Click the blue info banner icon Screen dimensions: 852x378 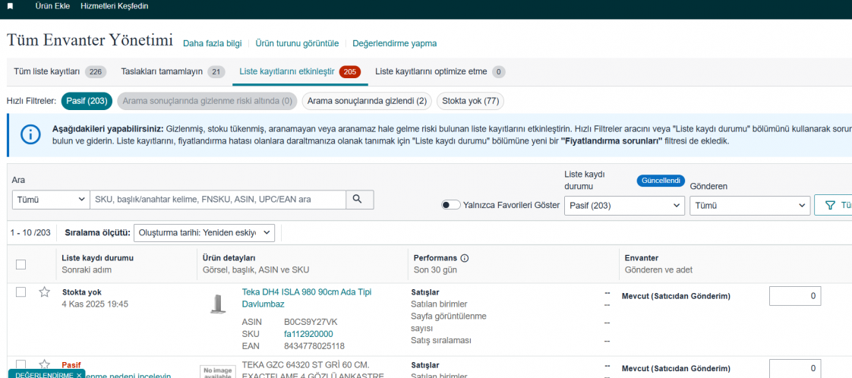pyautogui.click(x=30, y=134)
